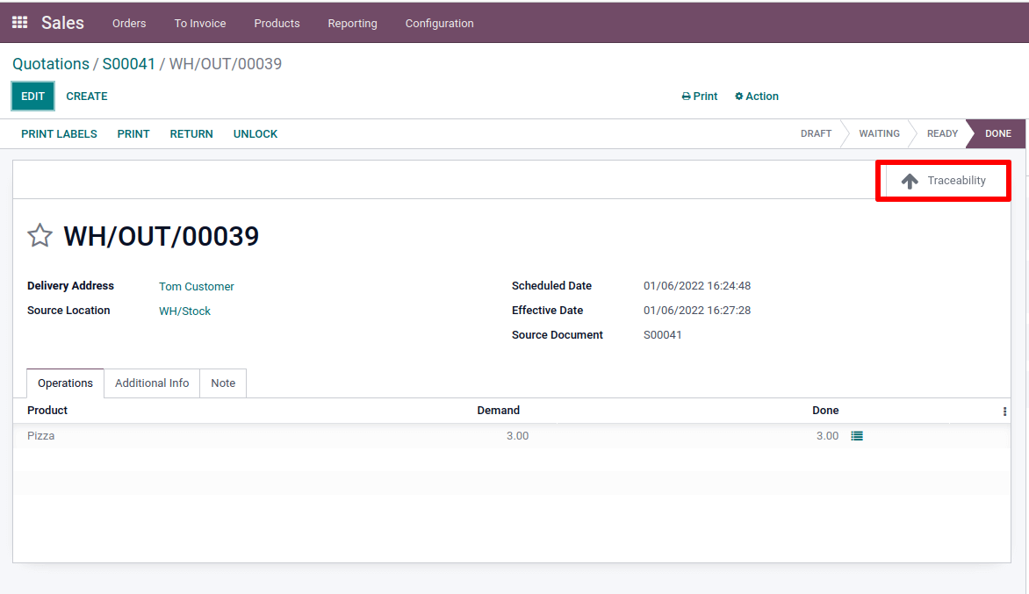Viewport: 1029px width, 594px height.
Task: Click the CREATE button
Action: 87,97
